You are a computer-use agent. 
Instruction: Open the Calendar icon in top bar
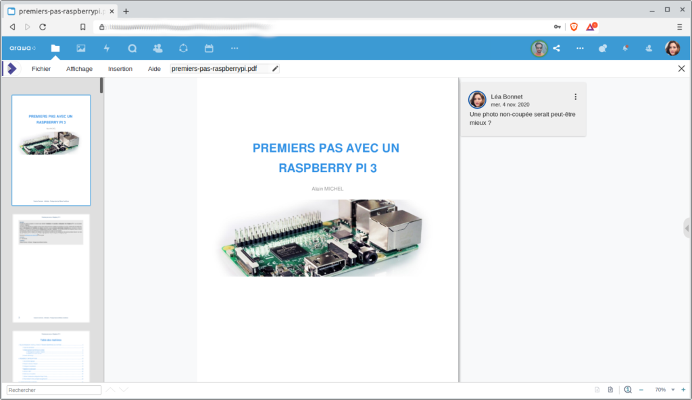point(209,48)
